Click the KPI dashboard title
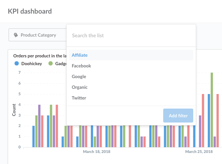This screenshot has height=164, width=222. pos(30,11)
